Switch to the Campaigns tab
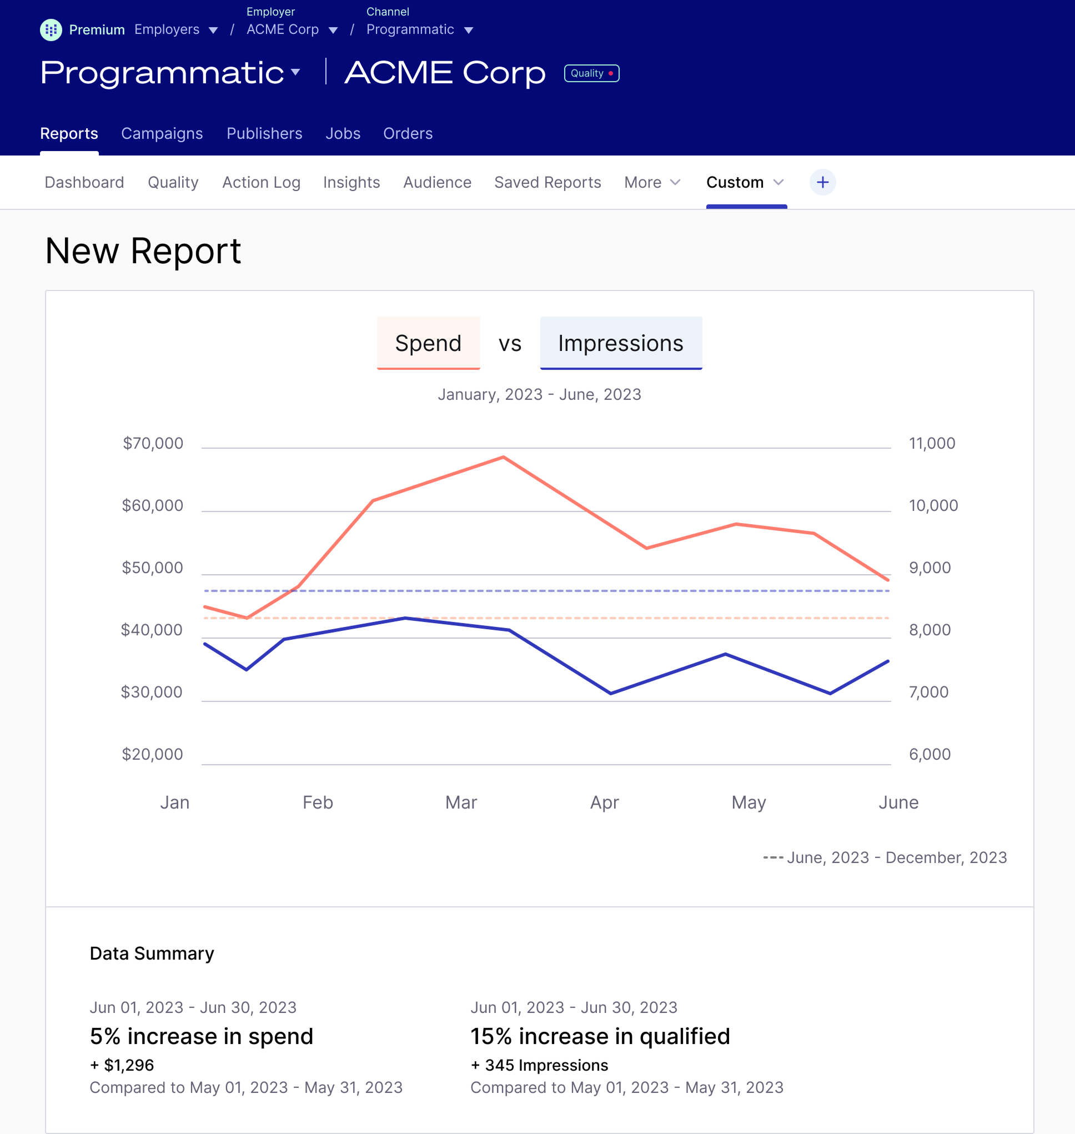1075x1134 pixels. click(x=162, y=133)
